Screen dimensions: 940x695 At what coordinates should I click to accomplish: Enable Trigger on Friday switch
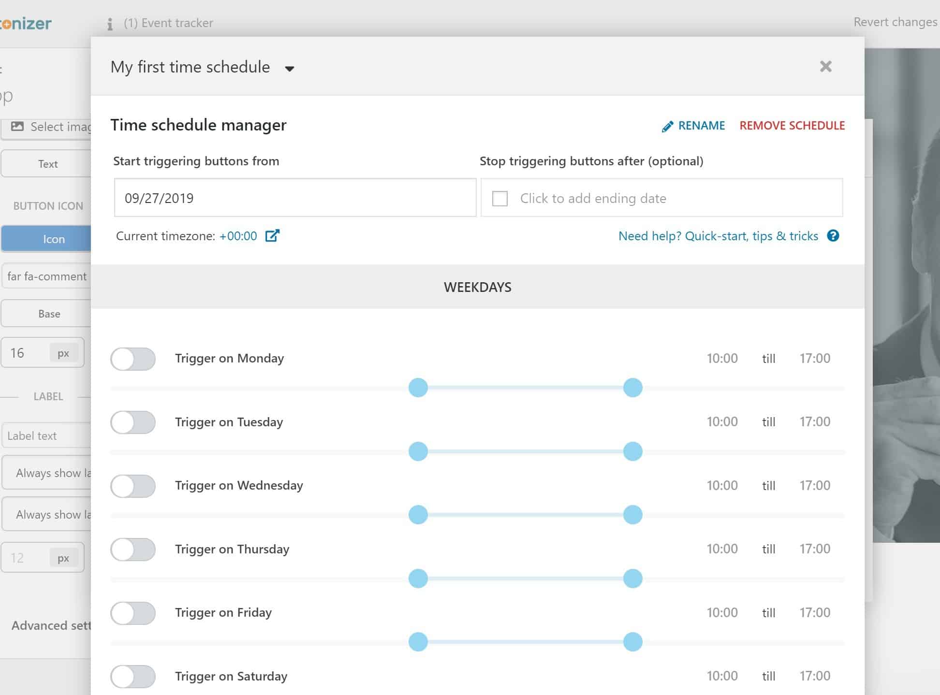(x=133, y=613)
